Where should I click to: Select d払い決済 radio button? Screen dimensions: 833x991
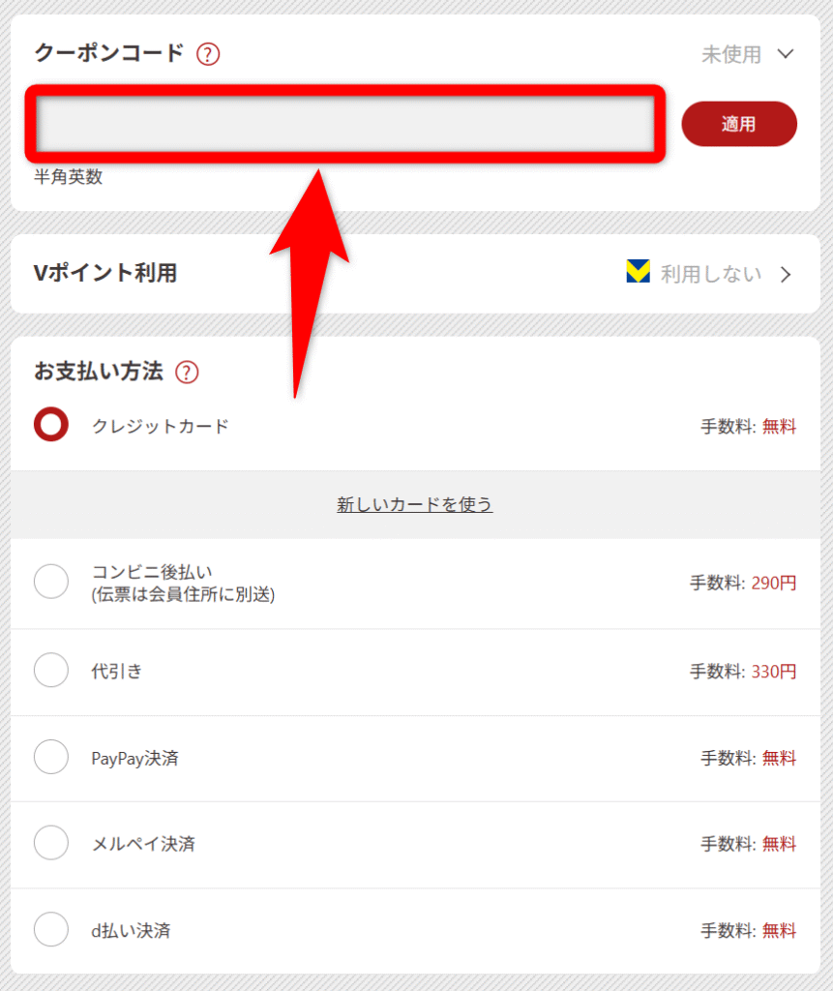pos(51,930)
